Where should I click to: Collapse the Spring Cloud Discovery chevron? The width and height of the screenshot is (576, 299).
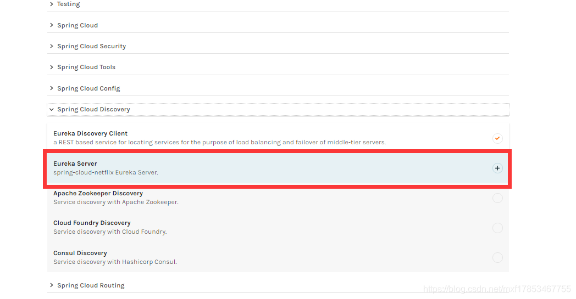pos(52,109)
